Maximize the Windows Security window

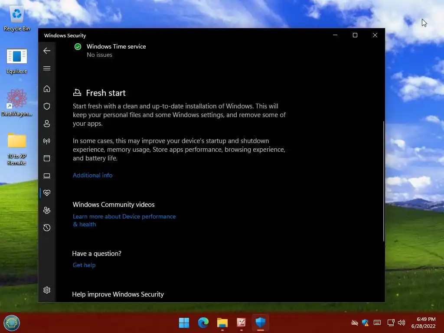[355, 35]
